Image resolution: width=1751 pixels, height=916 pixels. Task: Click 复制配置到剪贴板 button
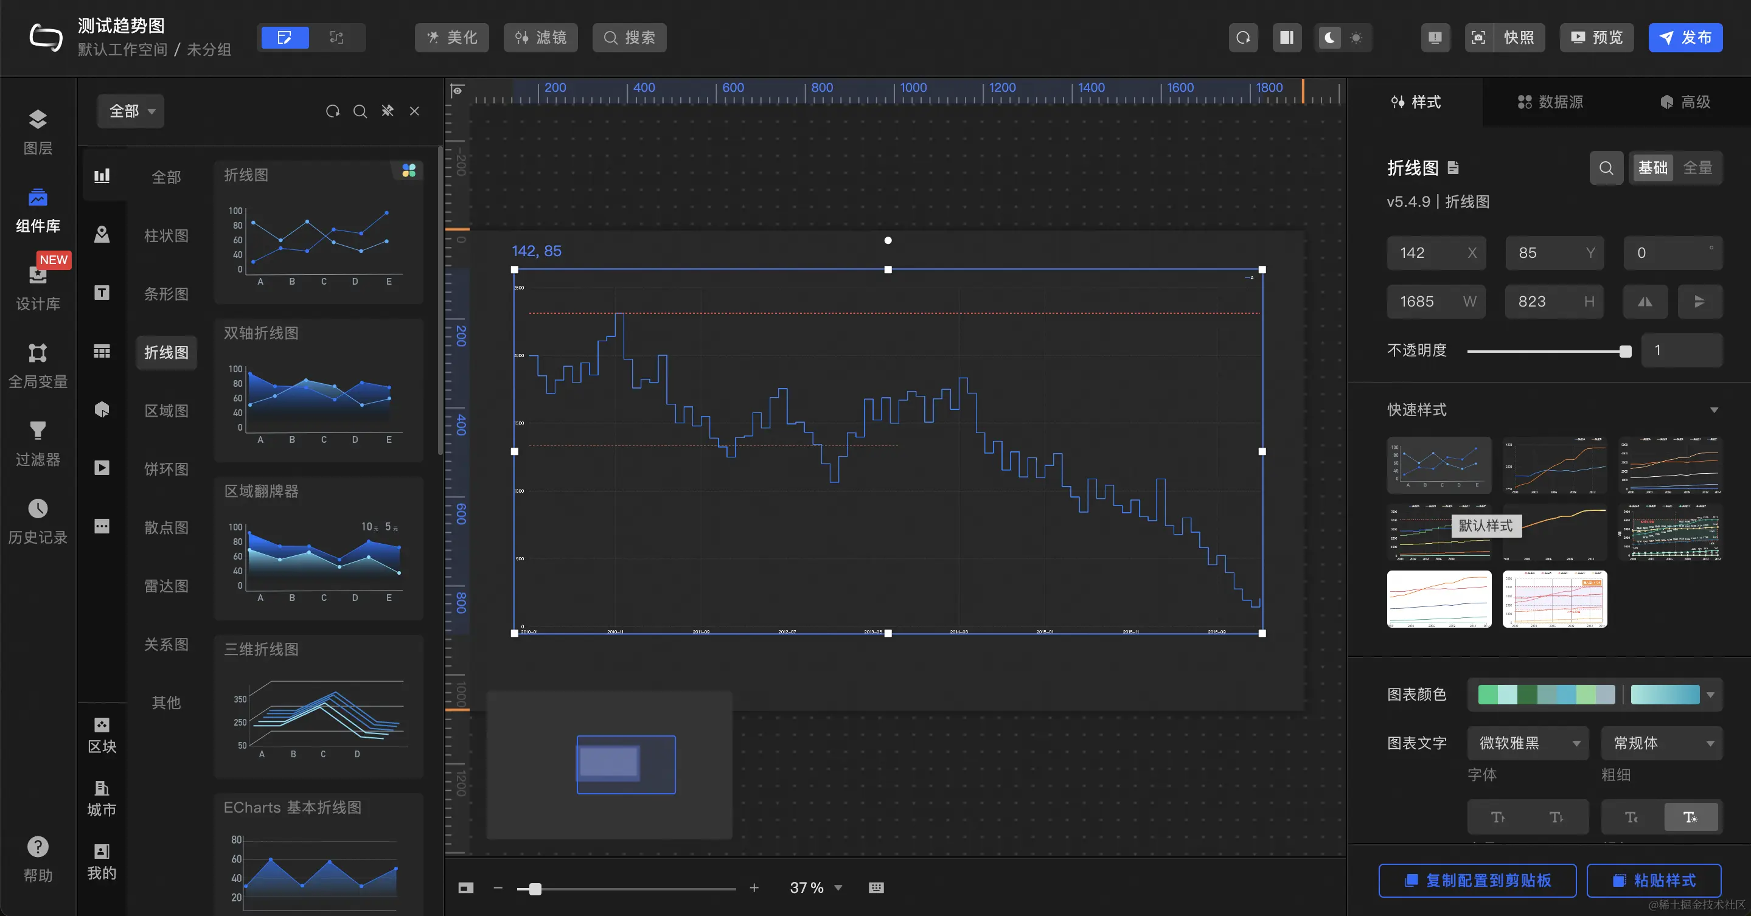1477,881
